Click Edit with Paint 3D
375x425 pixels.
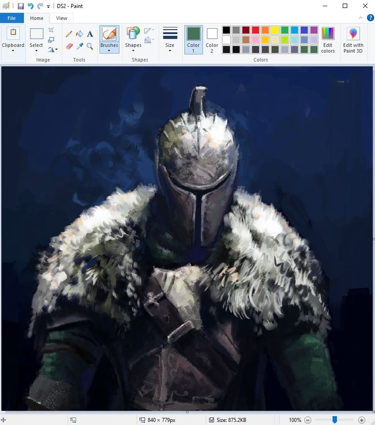[x=353, y=40]
